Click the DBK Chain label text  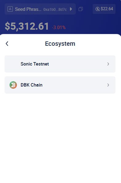click(x=31, y=85)
